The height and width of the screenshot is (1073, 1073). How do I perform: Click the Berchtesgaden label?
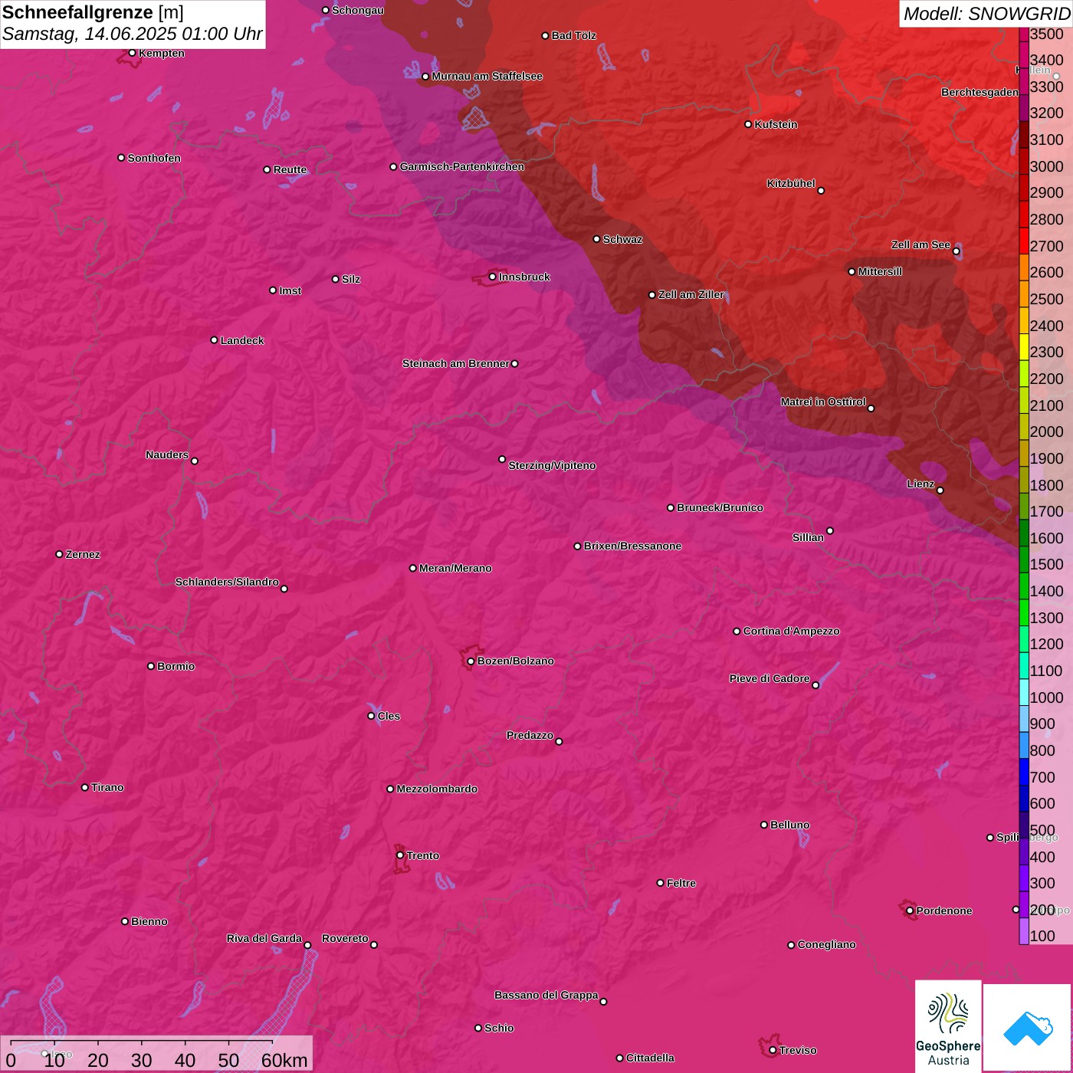979,92
